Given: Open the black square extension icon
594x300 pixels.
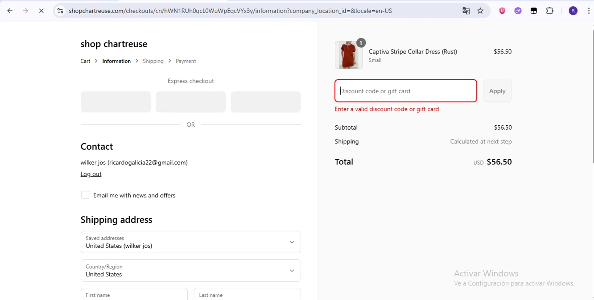Looking at the screenshot, I should (x=534, y=11).
